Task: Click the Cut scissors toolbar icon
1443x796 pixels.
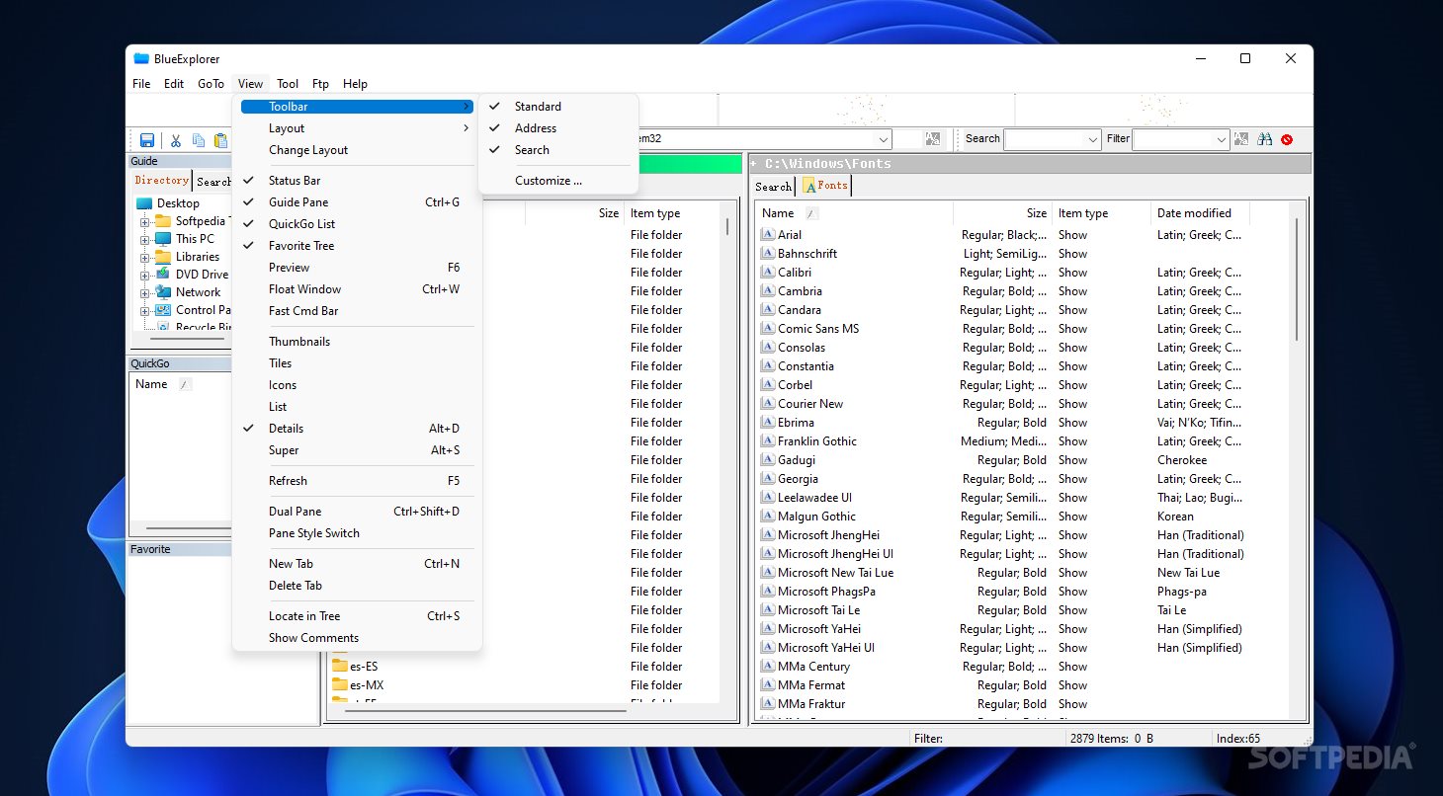Action: pyautogui.click(x=176, y=140)
